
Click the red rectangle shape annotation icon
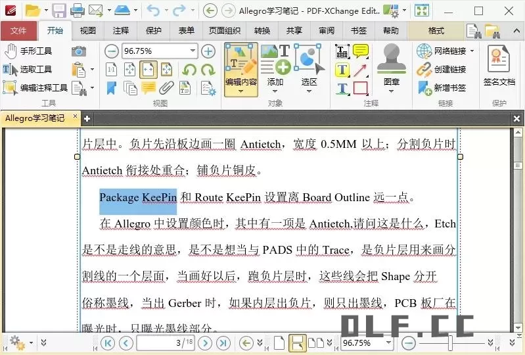pyautogui.click(x=361, y=88)
